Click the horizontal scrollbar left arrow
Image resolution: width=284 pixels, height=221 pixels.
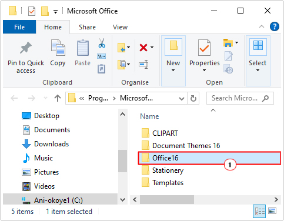[x=135, y=200]
